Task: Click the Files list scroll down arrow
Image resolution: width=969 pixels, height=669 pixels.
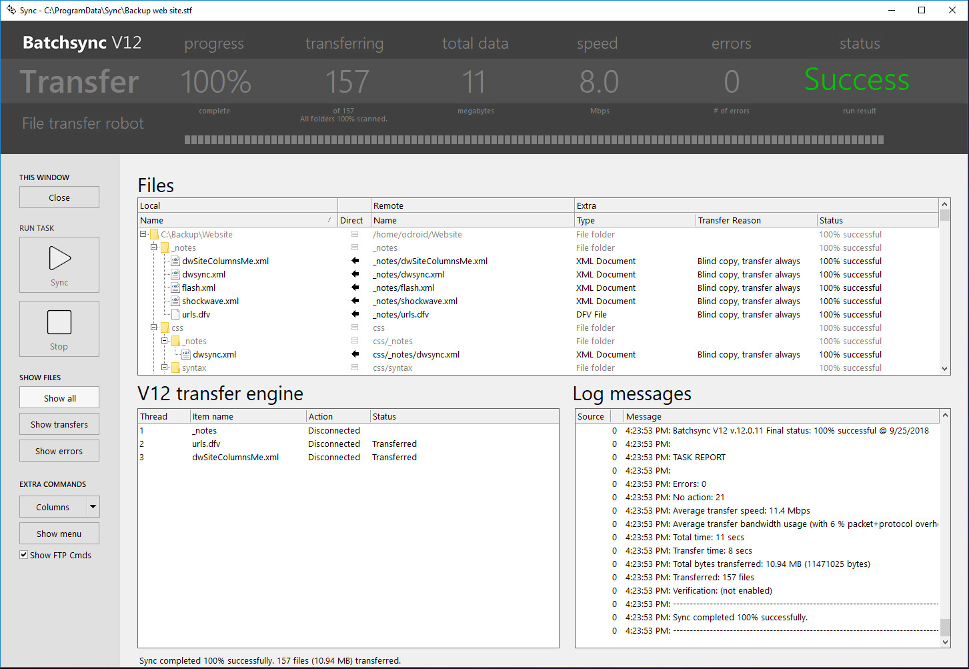Action: point(944,368)
